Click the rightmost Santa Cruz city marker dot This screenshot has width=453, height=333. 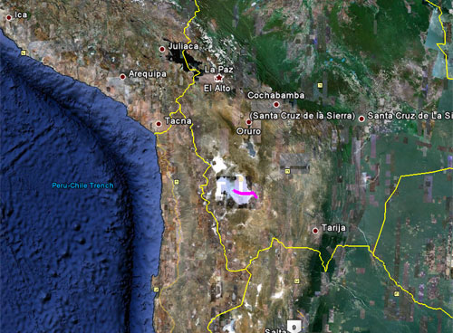pos(361,119)
